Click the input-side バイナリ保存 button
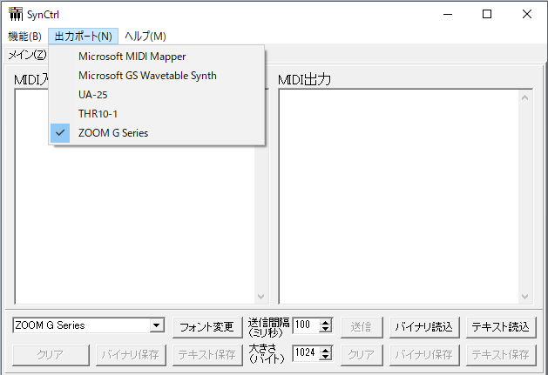Screen dimensions: 548x375 pos(131,355)
